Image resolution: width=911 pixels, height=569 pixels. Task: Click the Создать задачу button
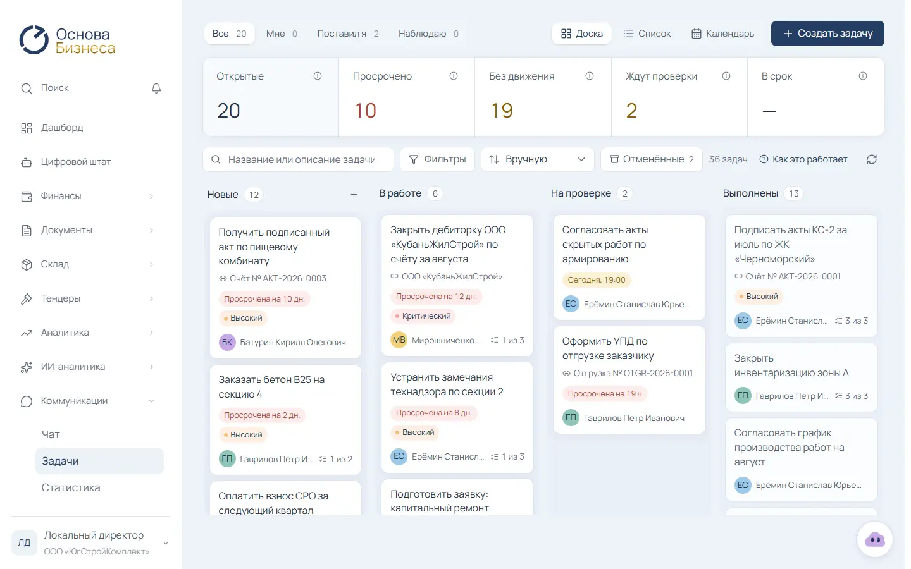click(827, 34)
